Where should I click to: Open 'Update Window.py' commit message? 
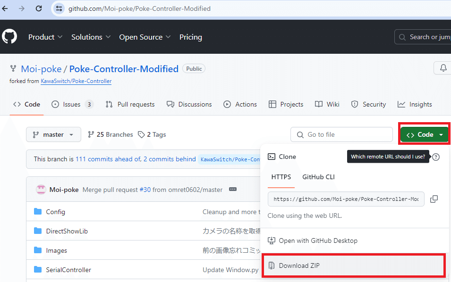click(x=230, y=270)
